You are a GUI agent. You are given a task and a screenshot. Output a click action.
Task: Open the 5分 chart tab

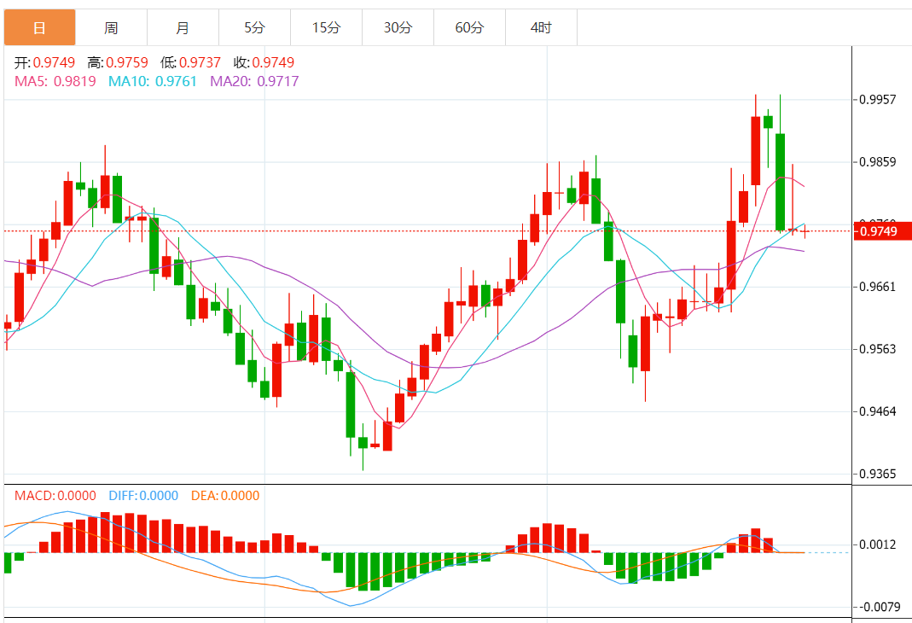click(x=254, y=27)
